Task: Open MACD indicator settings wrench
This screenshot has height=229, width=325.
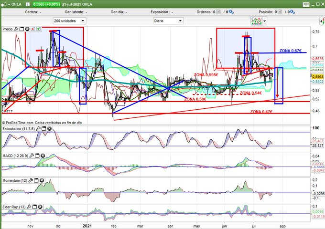Action: click(32, 156)
